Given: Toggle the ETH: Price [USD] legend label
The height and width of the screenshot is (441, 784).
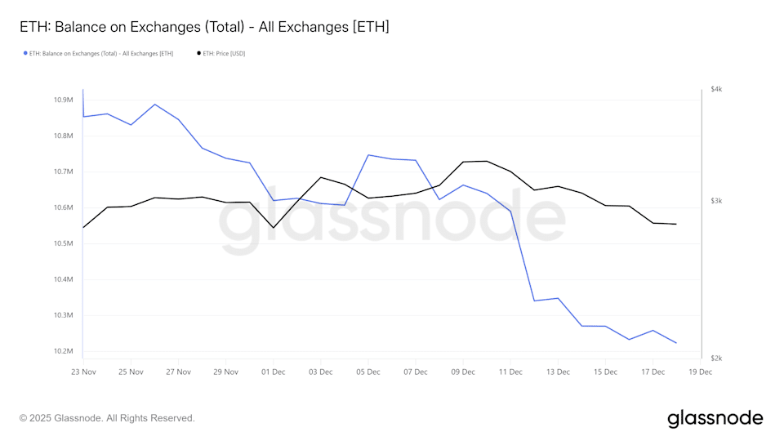Looking at the screenshot, I should pos(225,53).
